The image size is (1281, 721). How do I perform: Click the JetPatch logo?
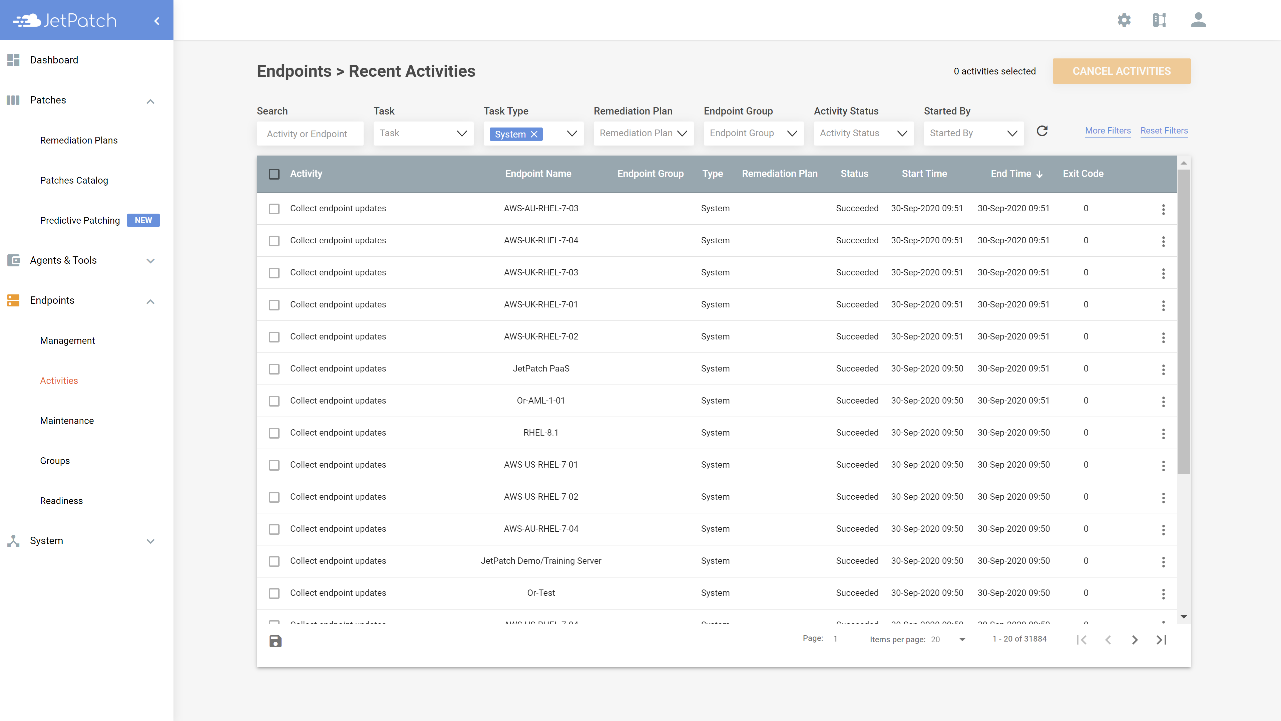[65, 20]
